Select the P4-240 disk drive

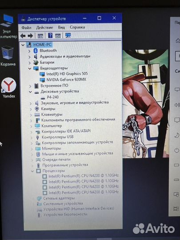[x=52, y=97]
